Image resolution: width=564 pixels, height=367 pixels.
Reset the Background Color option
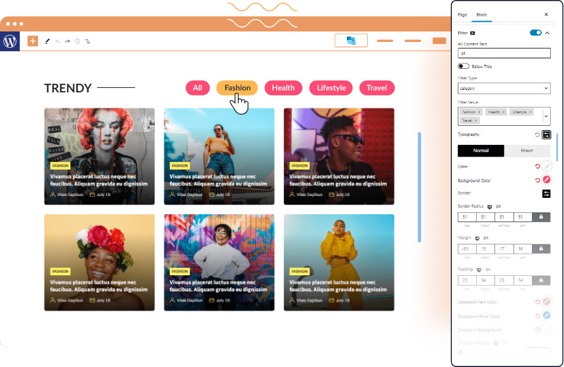[x=537, y=180]
